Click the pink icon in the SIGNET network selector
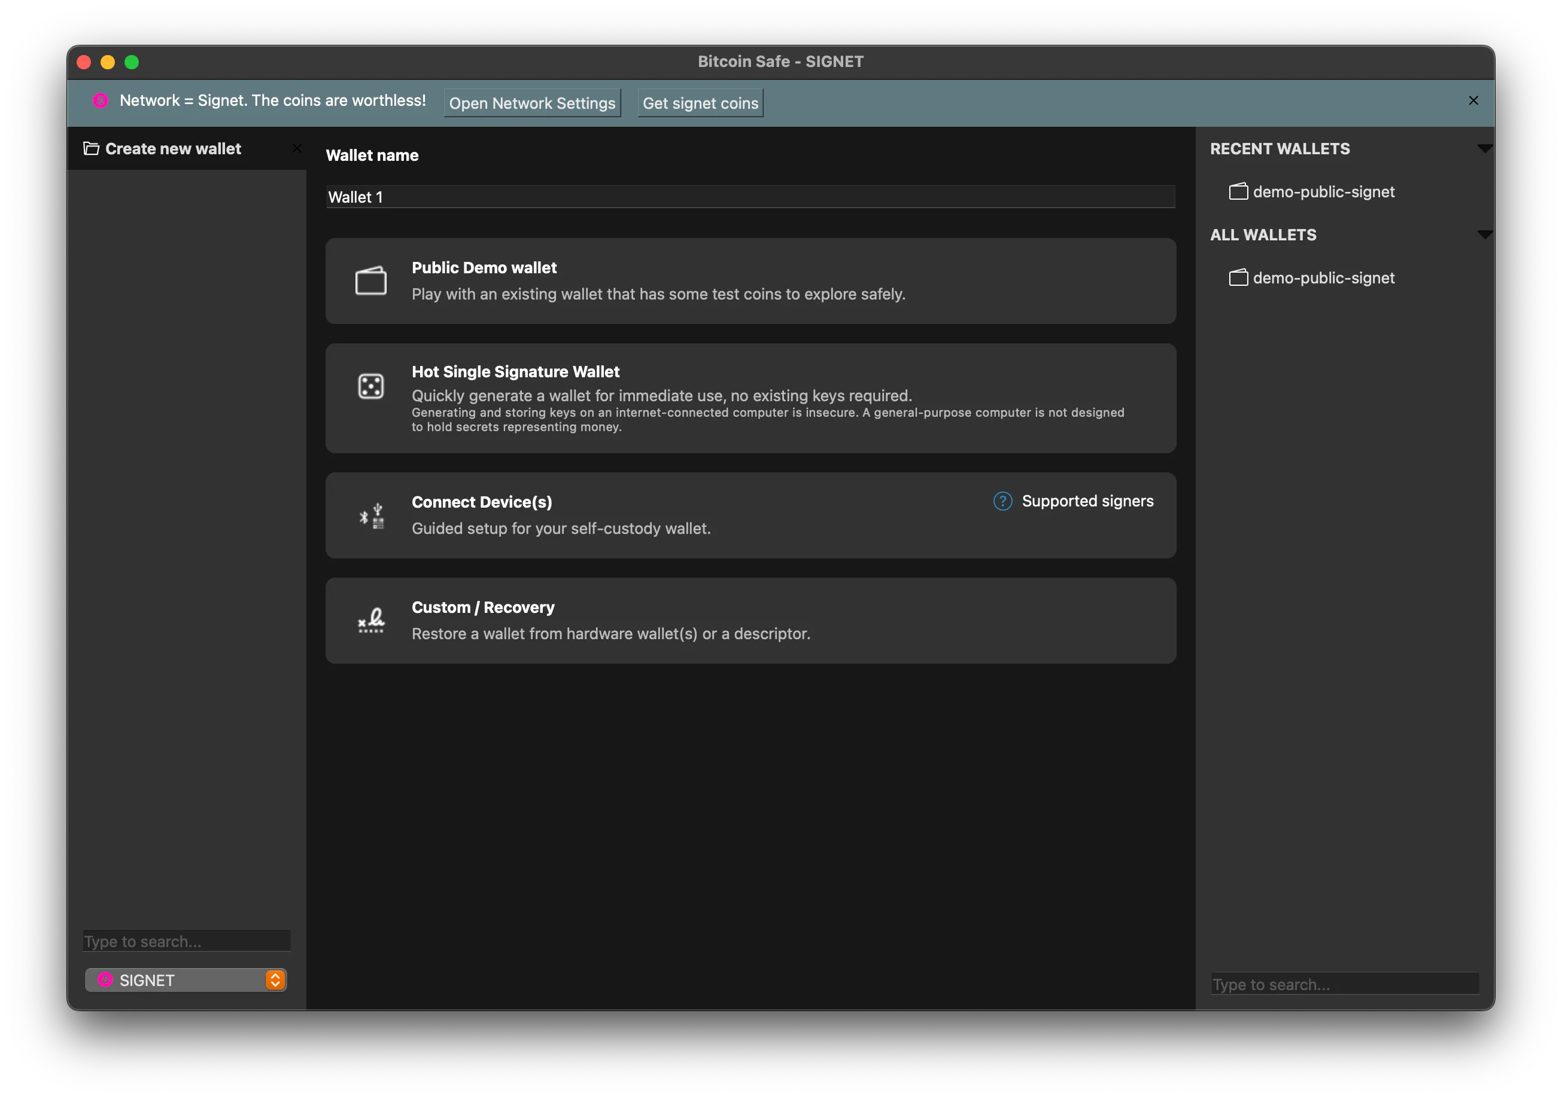1562x1099 pixels. coord(105,979)
